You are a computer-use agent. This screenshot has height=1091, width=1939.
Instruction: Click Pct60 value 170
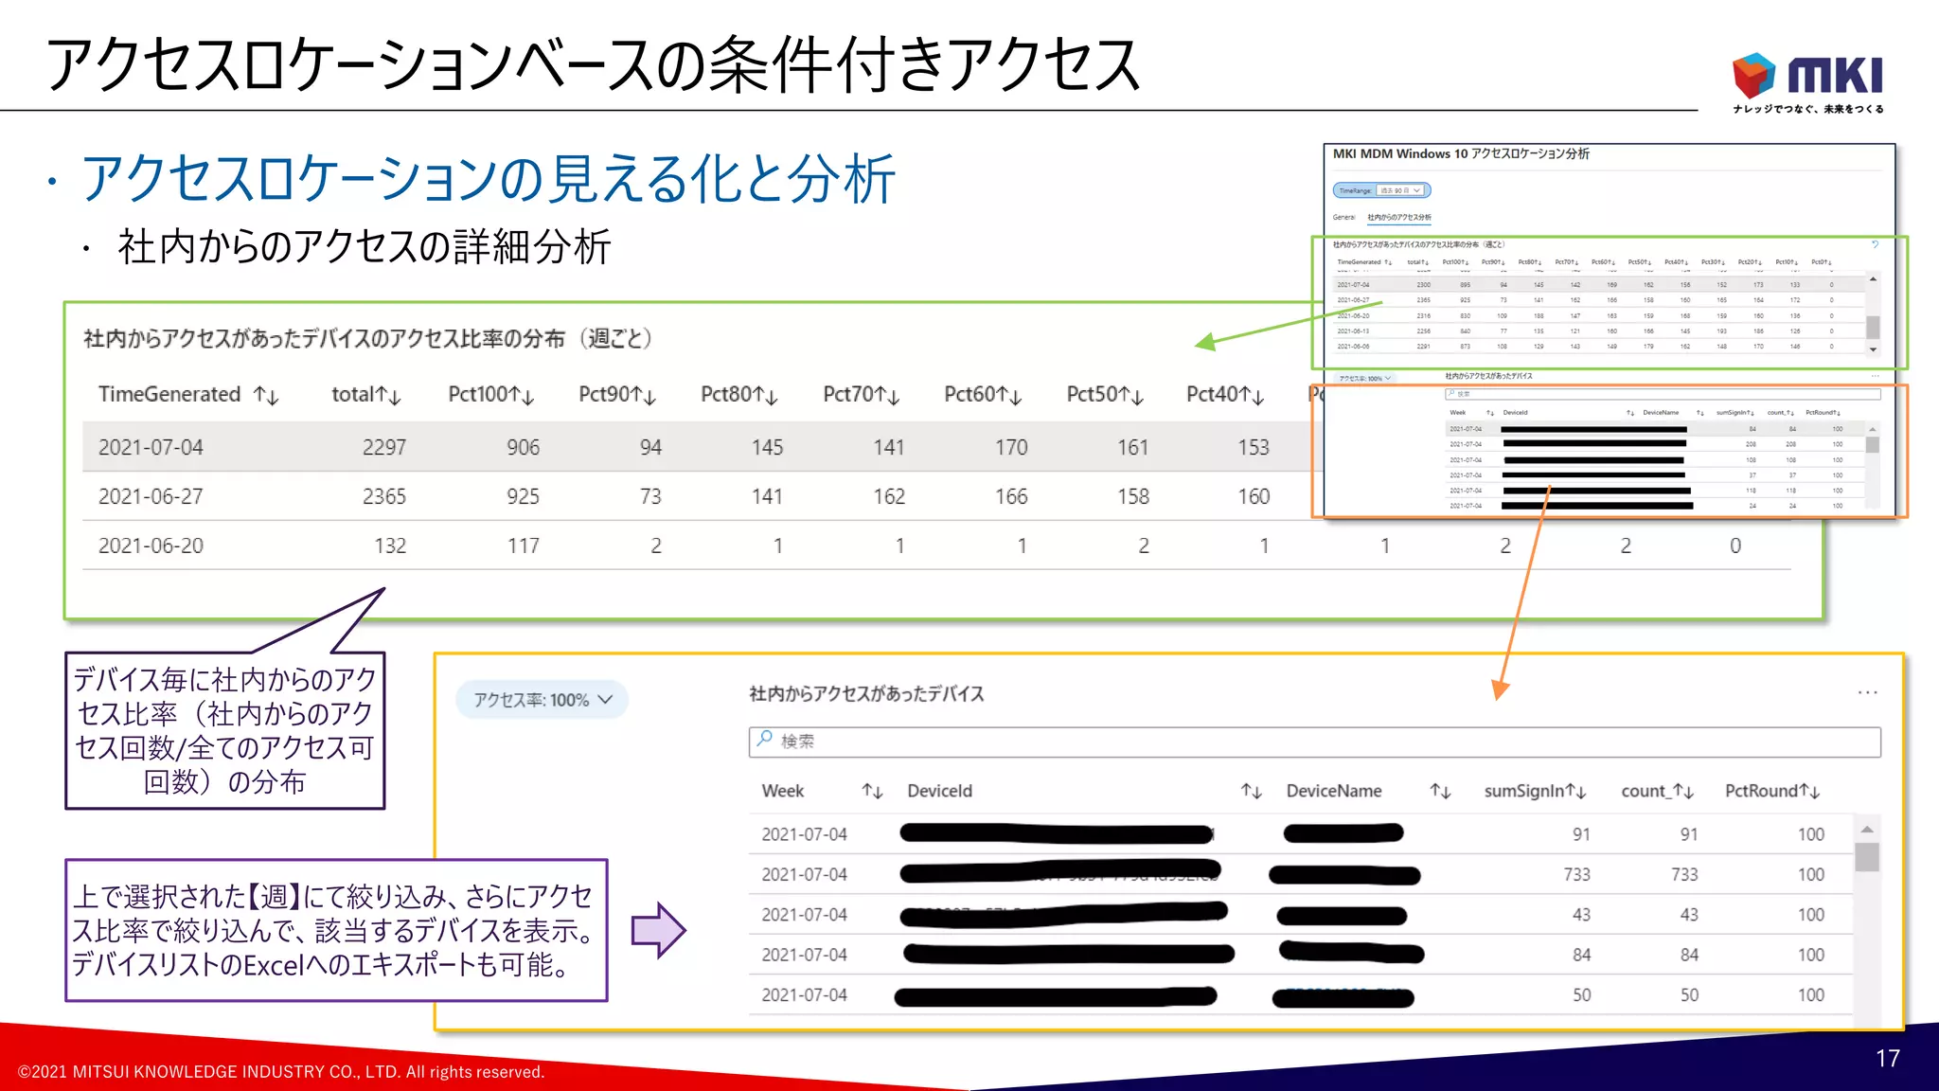(x=1011, y=447)
